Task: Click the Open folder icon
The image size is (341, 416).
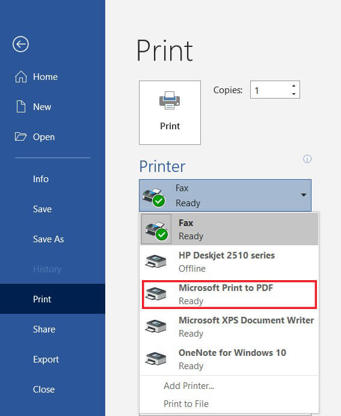Action: tap(20, 136)
